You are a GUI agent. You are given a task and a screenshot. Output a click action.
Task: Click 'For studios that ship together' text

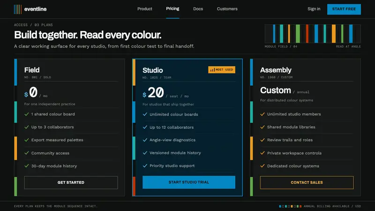coord(168,104)
